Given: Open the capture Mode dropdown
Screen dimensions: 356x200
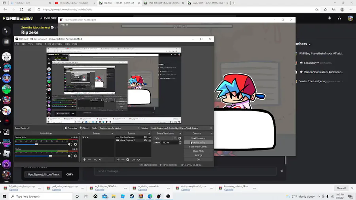Looking at the screenshot, I should click(x=119, y=128).
